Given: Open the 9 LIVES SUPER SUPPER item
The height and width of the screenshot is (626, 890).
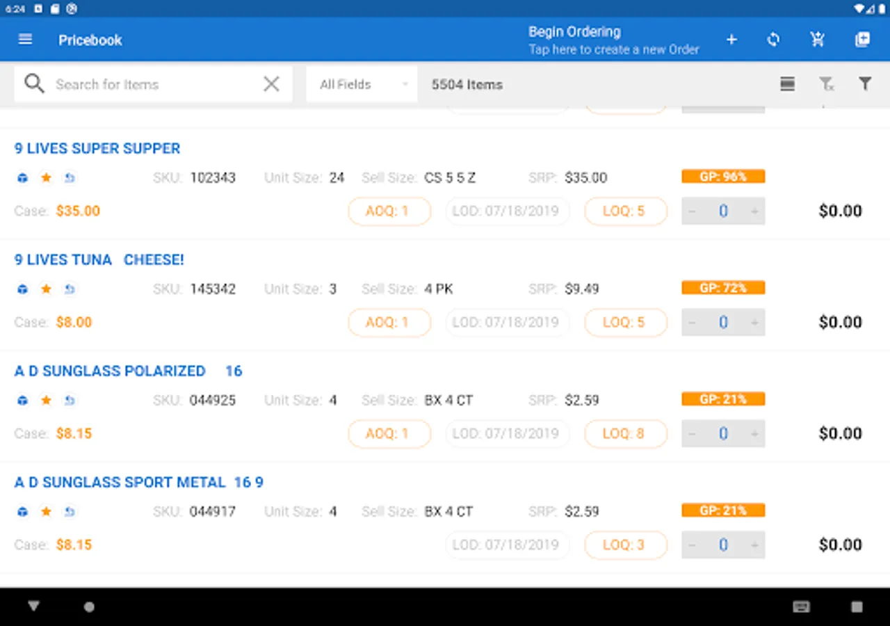Looking at the screenshot, I should pyautogui.click(x=97, y=148).
